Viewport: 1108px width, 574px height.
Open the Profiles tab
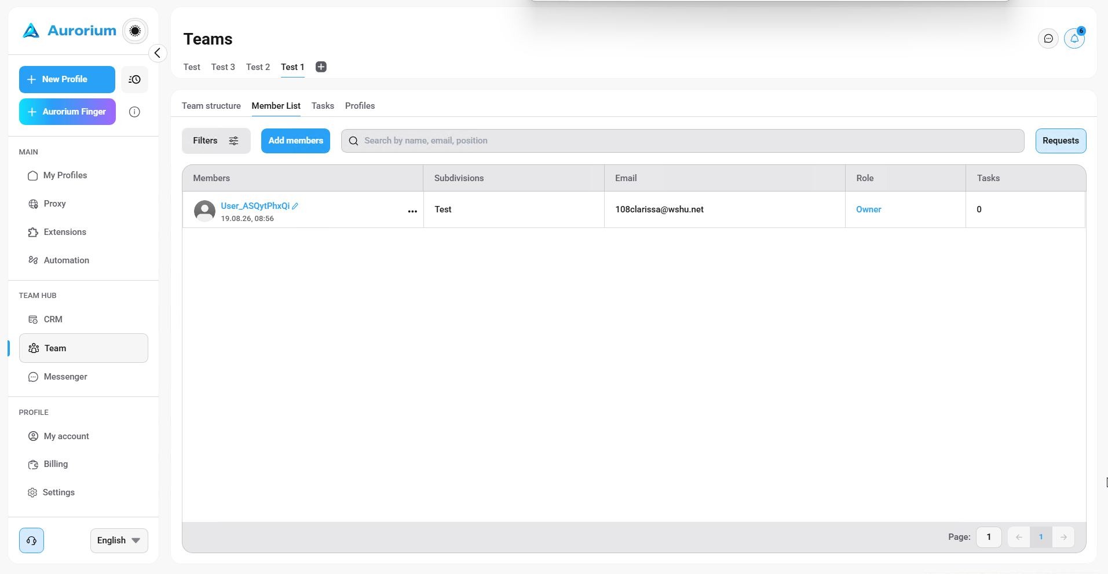point(360,106)
